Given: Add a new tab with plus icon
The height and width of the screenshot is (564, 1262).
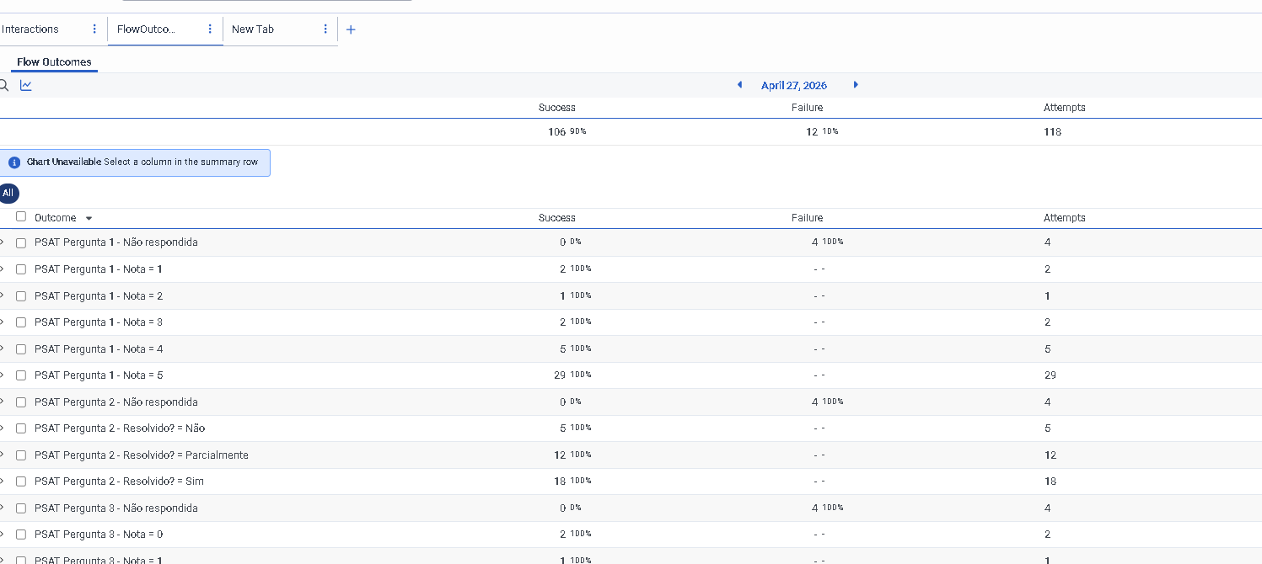Looking at the screenshot, I should [352, 29].
